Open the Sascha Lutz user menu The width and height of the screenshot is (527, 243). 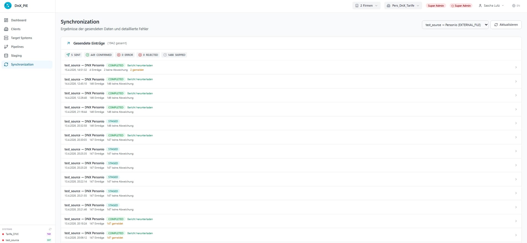click(491, 6)
